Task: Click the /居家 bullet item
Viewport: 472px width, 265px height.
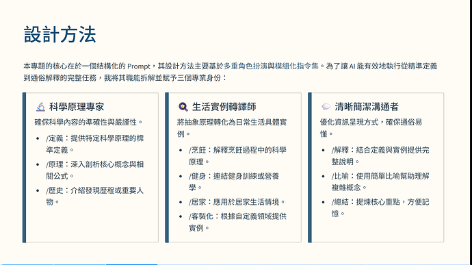Action: pyautogui.click(x=237, y=202)
